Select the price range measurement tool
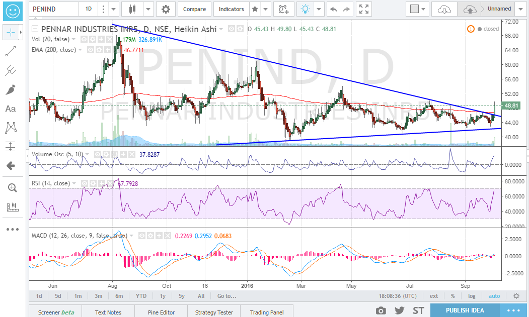This screenshot has height=317, width=529. 11,147
